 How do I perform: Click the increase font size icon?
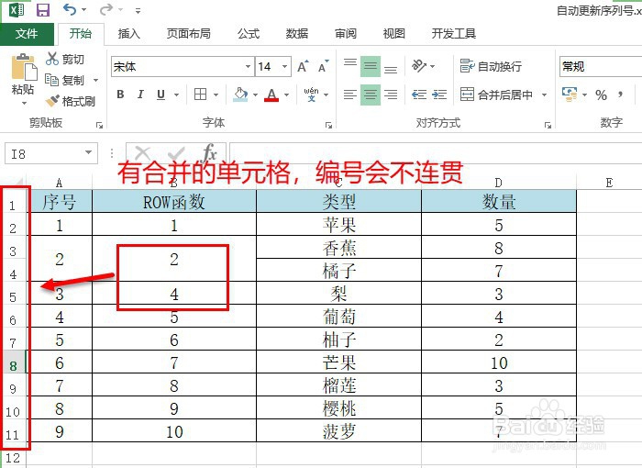[303, 66]
